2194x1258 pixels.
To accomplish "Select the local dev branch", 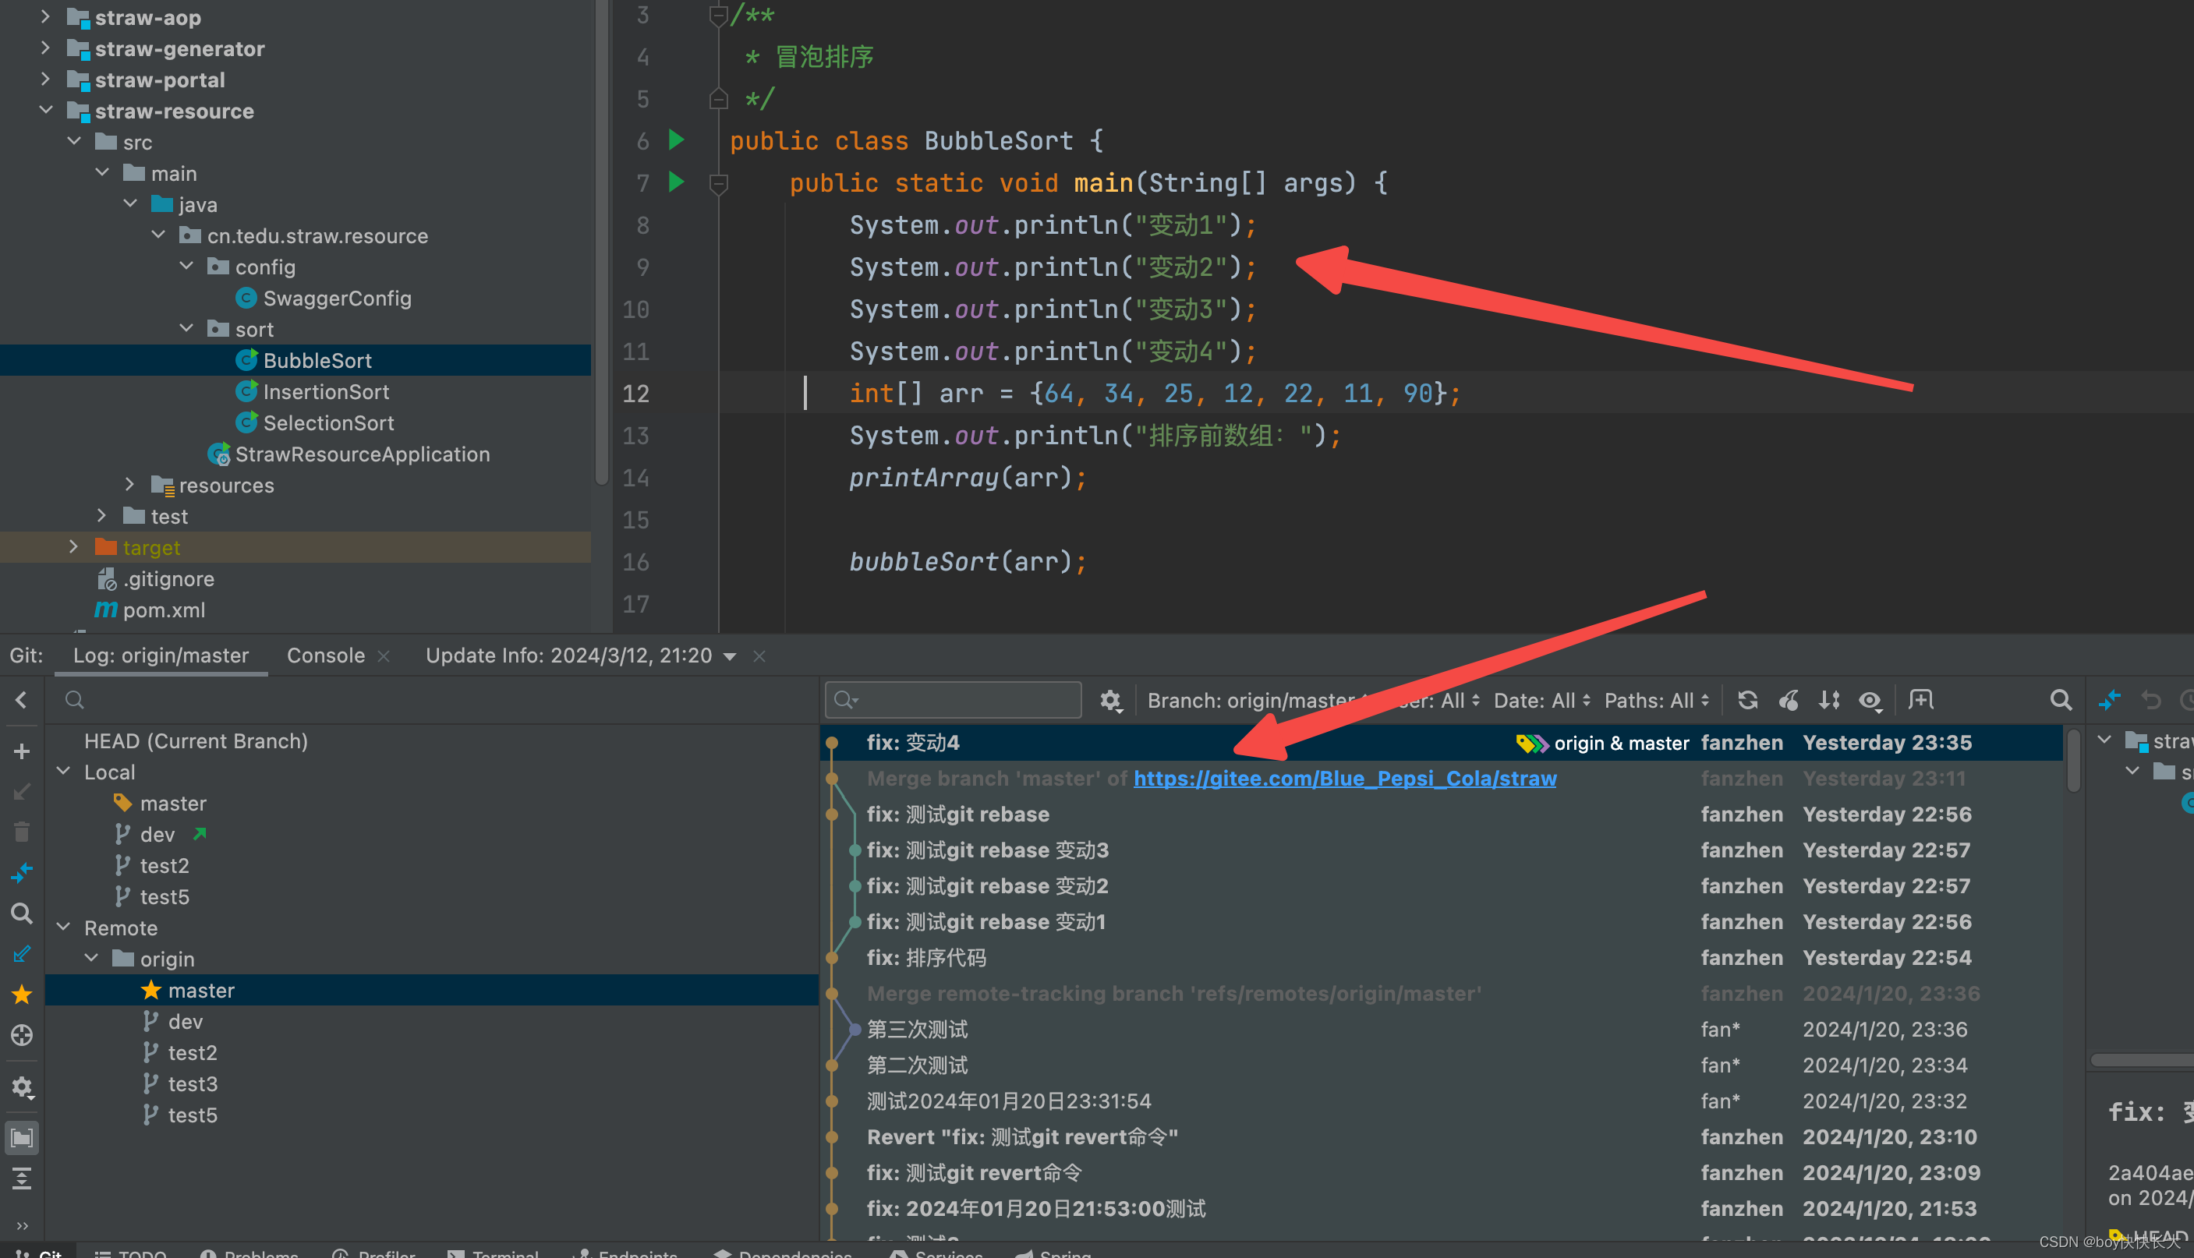I will point(157,834).
